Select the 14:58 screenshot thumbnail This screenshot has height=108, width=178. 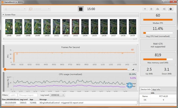123,27
